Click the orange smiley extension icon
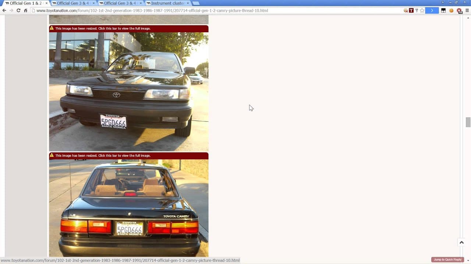Image resolution: width=471 pixels, height=264 pixels. pyautogui.click(x=451, y=11)
